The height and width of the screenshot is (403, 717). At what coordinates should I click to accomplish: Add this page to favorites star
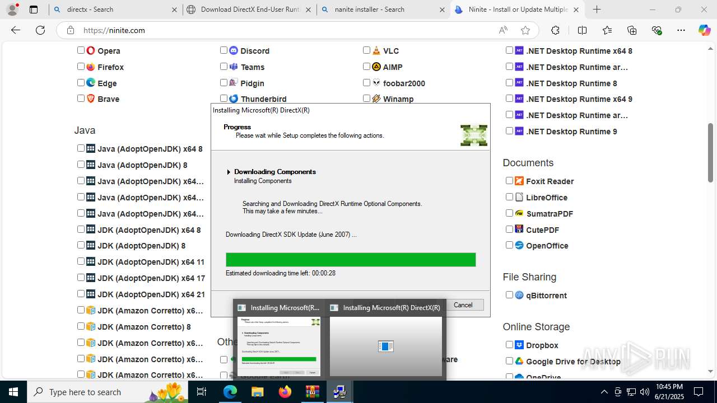coord(525,30)
